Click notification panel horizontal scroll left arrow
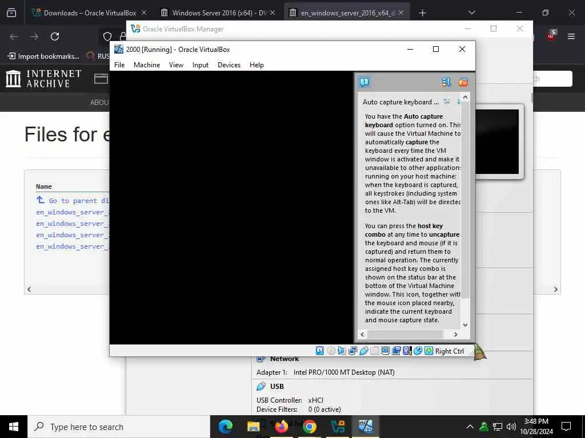This screenshot has width=585, height=438. (x=362, y=334)
